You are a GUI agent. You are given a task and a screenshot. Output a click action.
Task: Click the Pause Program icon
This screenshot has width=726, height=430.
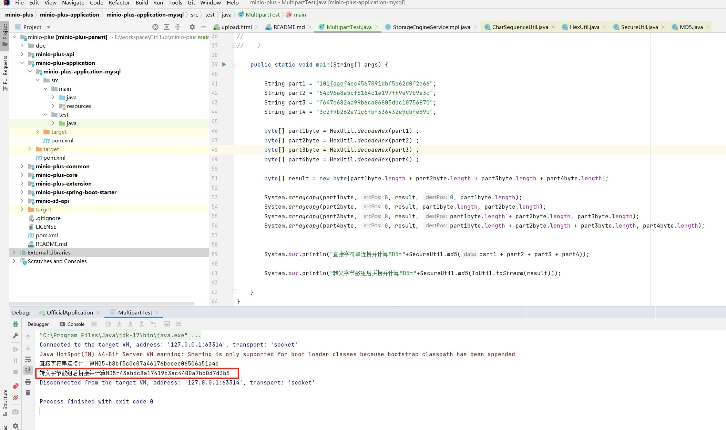16,361
